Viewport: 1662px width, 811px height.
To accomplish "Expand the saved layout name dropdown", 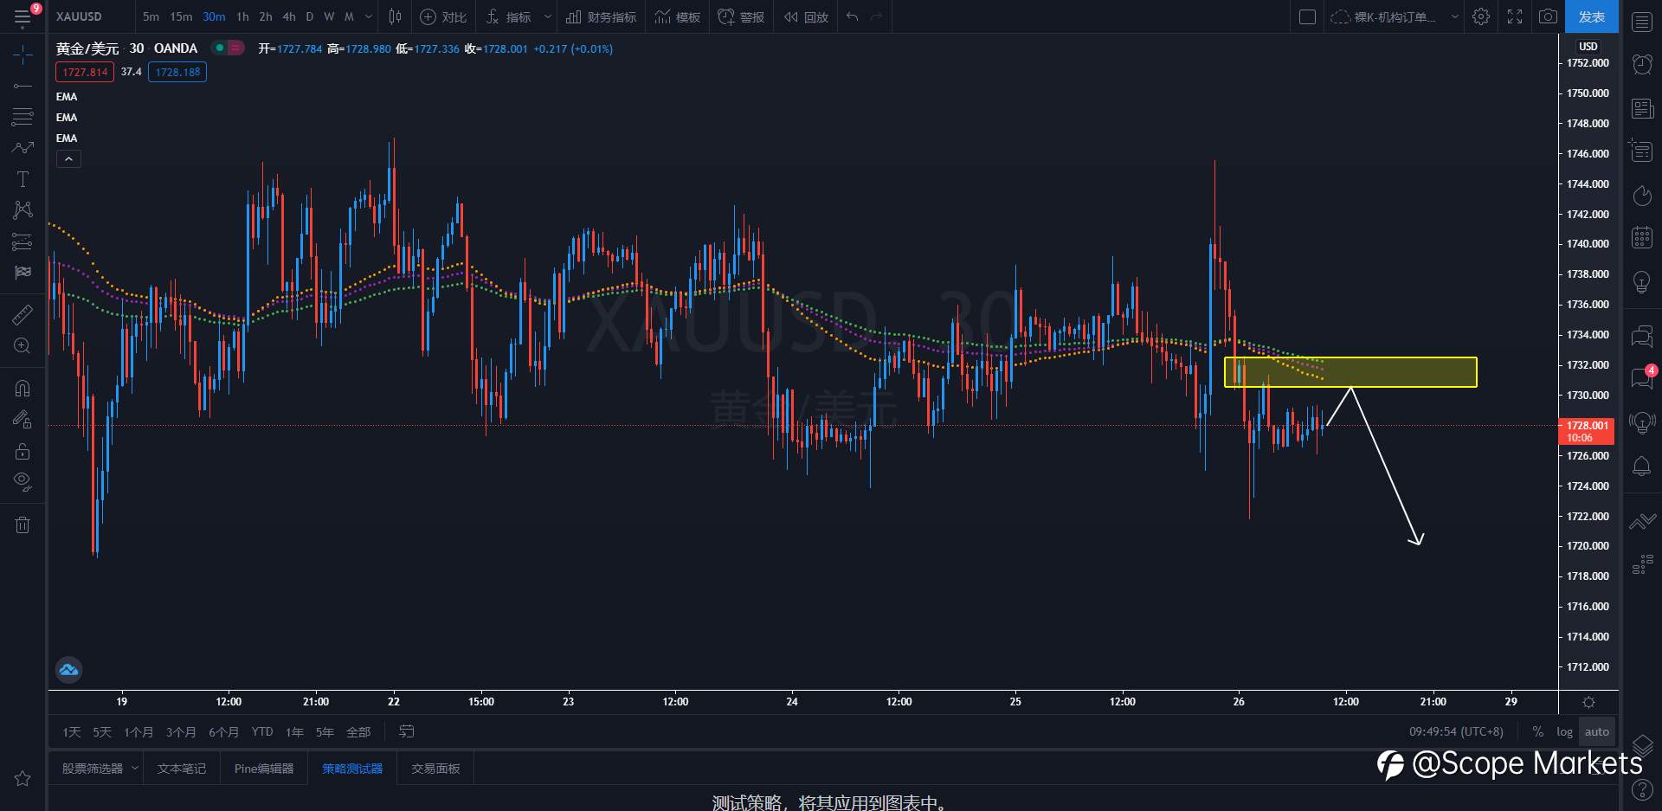I will pos(1455,16).
